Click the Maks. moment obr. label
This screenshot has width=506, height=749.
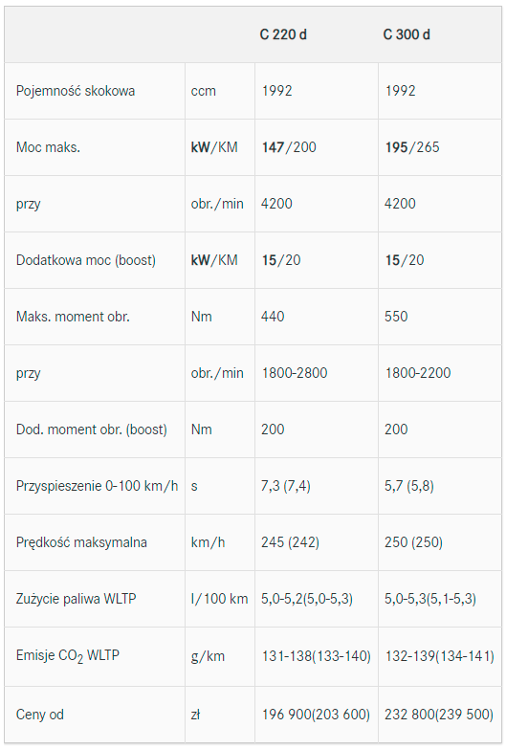73,317
